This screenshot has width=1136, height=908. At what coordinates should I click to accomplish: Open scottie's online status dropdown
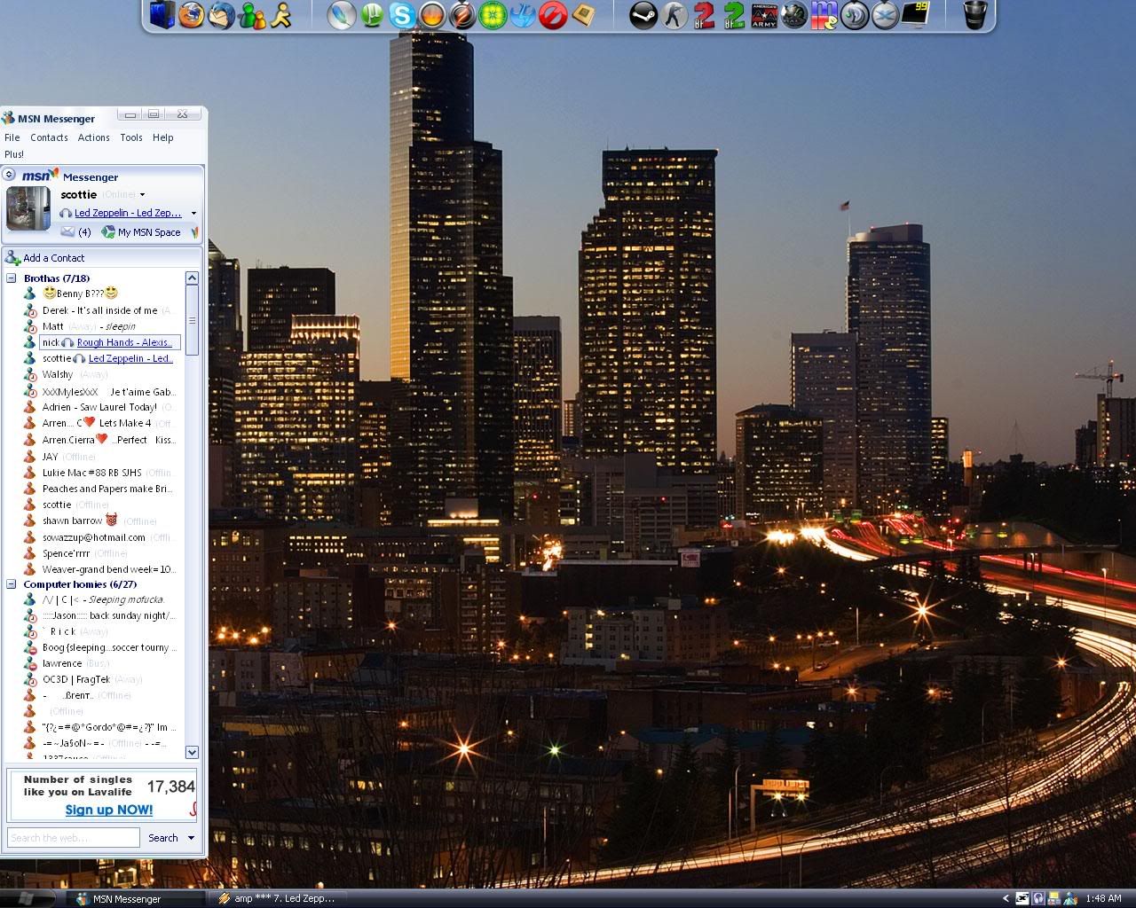[x=142, y=195]
